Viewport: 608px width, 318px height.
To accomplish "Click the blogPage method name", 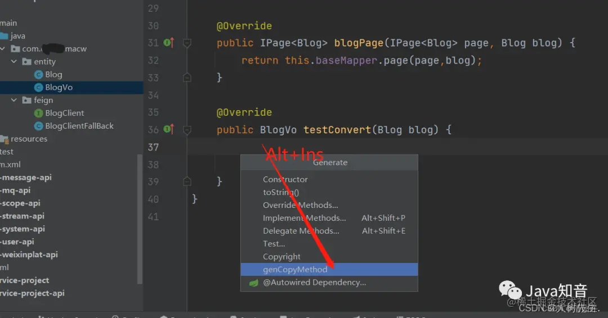I will 359,43.
